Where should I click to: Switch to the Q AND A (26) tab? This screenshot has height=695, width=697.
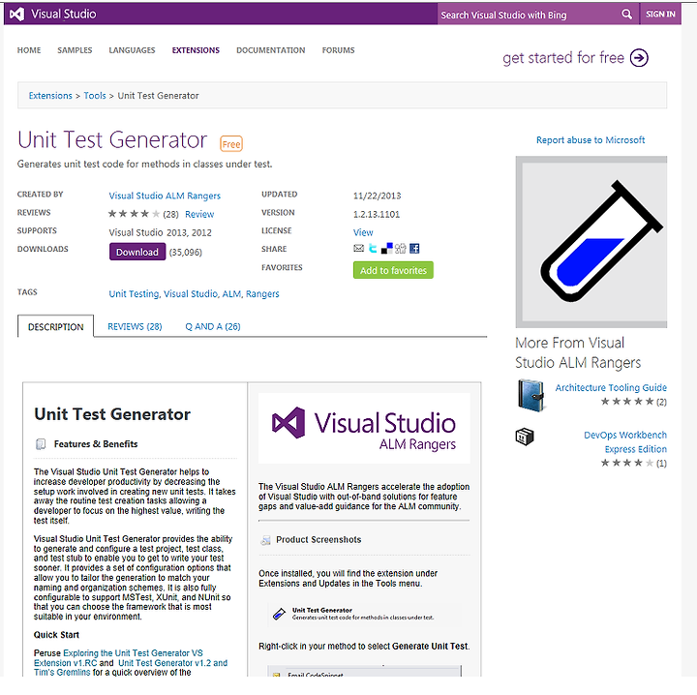[213, 326]
